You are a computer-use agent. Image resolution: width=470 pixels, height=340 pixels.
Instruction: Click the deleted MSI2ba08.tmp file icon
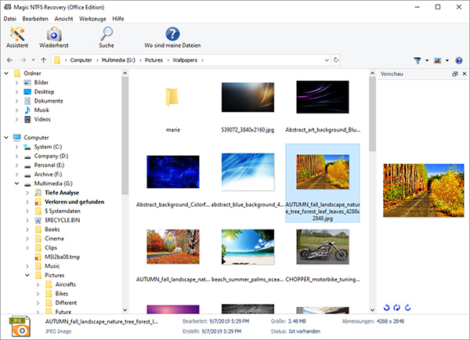click(x=38, y=257)
